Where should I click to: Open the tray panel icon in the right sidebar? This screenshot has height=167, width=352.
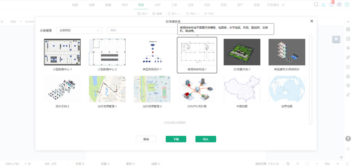pyautogui.click(x=348, y=76)
